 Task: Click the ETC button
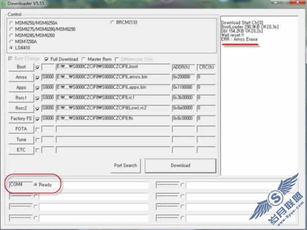(21, 150)
